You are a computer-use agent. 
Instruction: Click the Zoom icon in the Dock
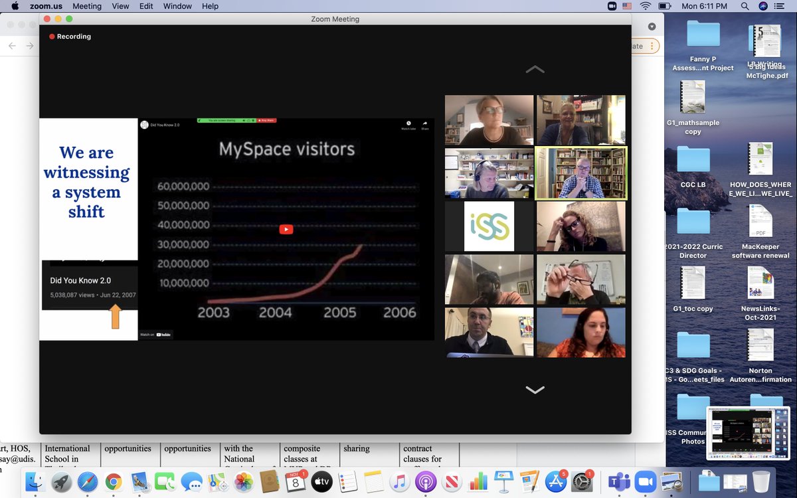tap(645, 481)
